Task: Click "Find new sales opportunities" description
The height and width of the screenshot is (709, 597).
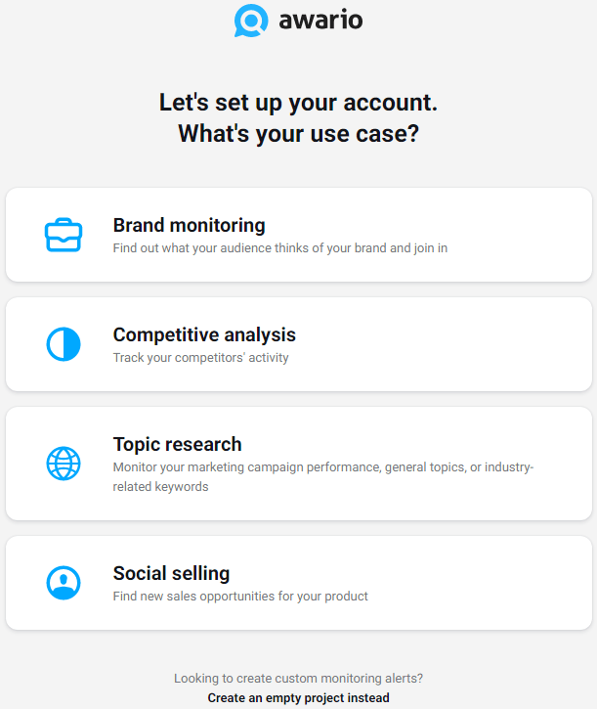Action: coord(239,597)
